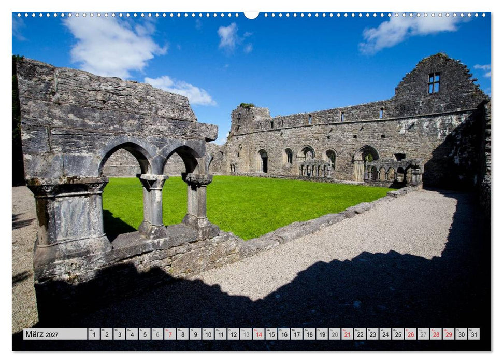Image resolution: width=503 pixels, height=363 pixels.
Task: Select red Sunday 28 date cell
Action: [436, 334]
